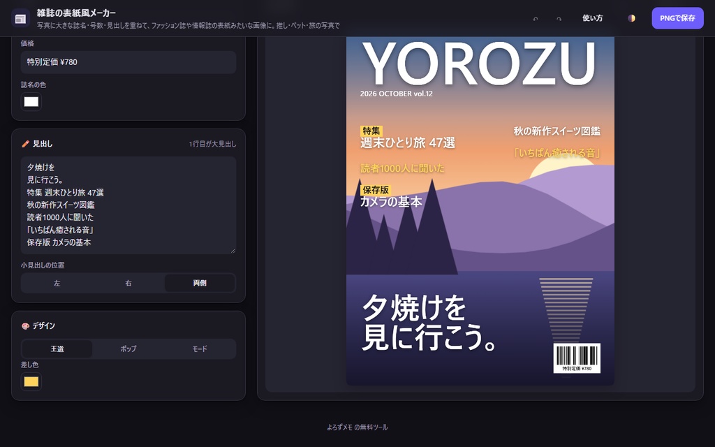The height and width of the screenshot is (447, 715).
Task: Click the '2026 OCTOBER vol.12' issue text
Action: pos(397,94)
